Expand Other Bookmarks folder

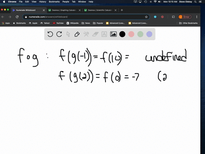pos(188,23)
